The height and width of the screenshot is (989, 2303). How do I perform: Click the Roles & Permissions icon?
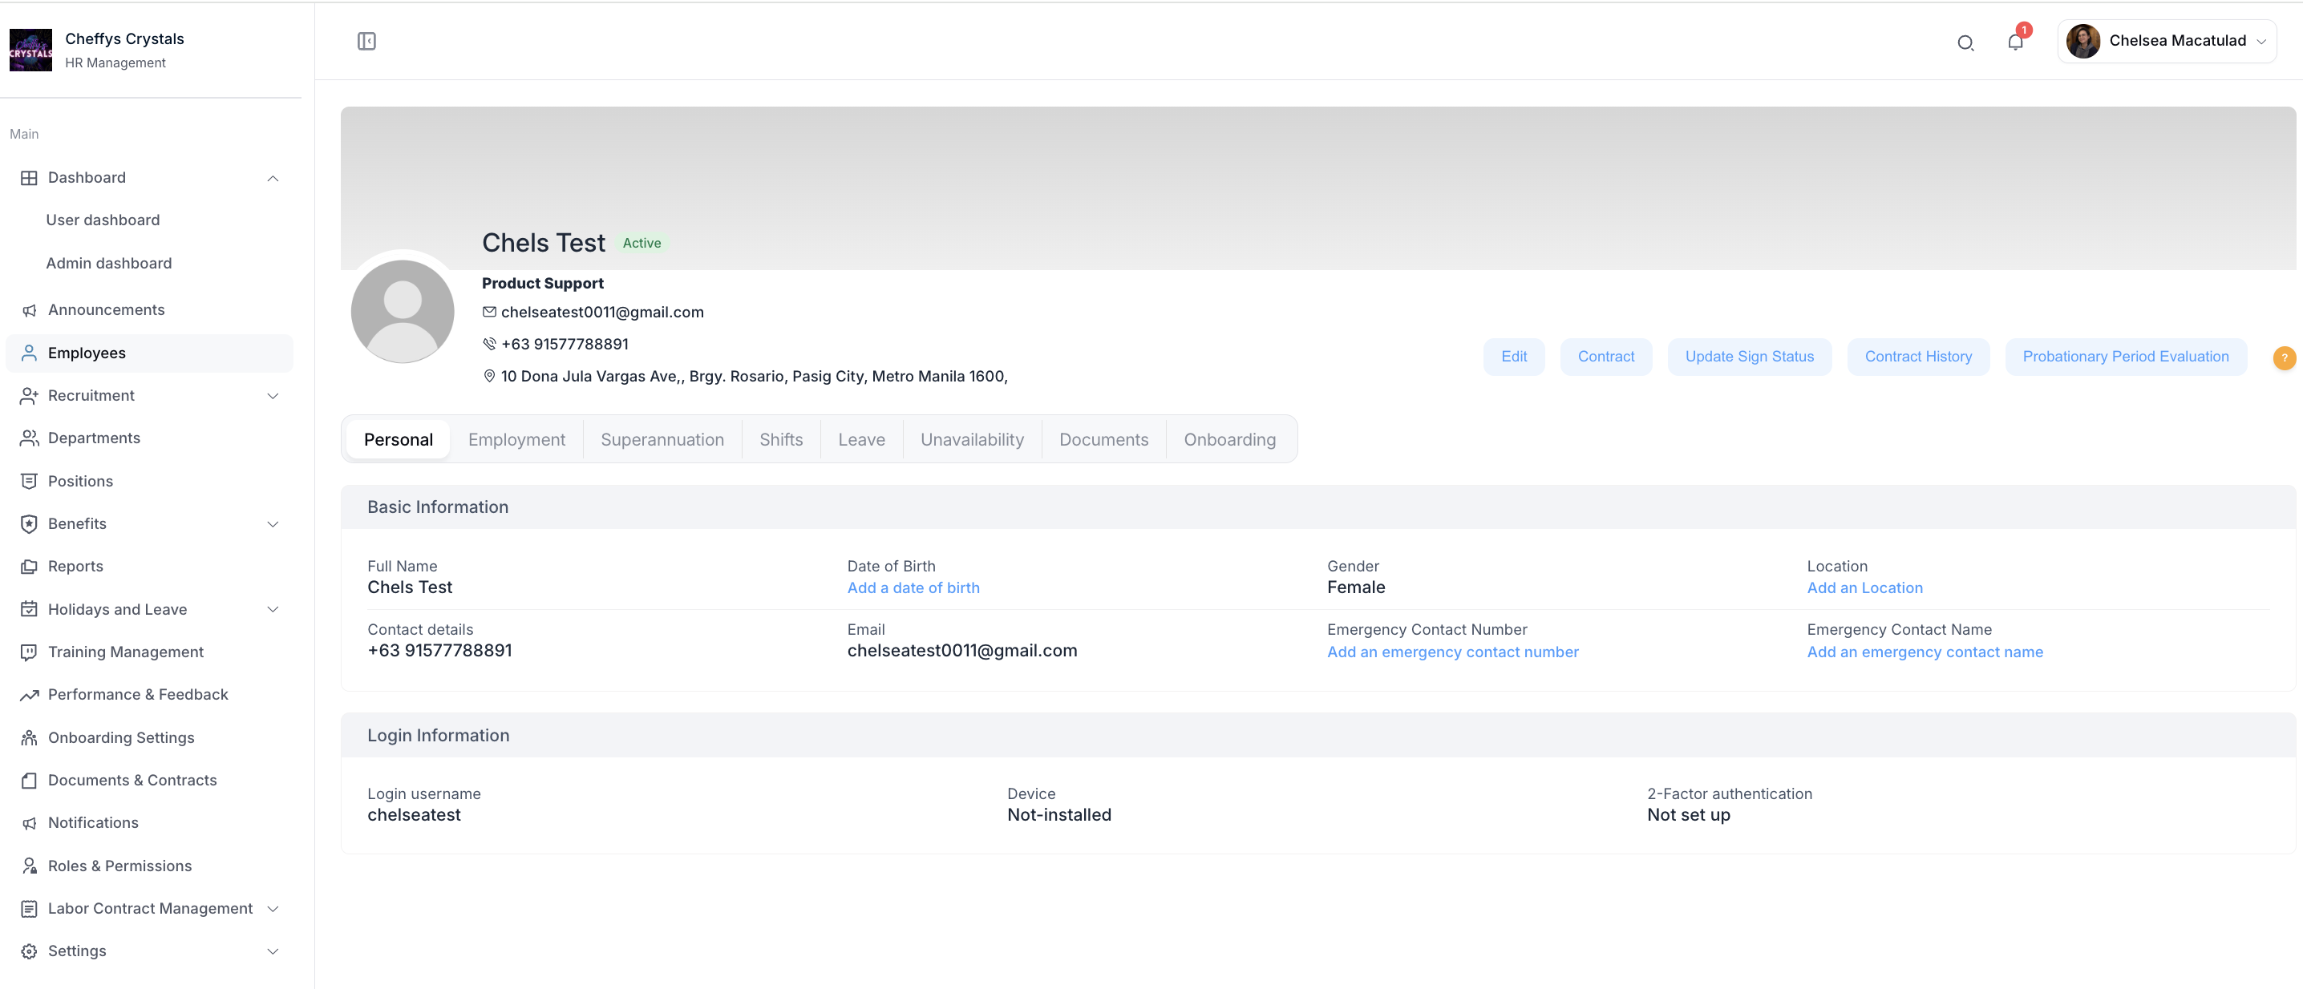(x=29, y=866)
